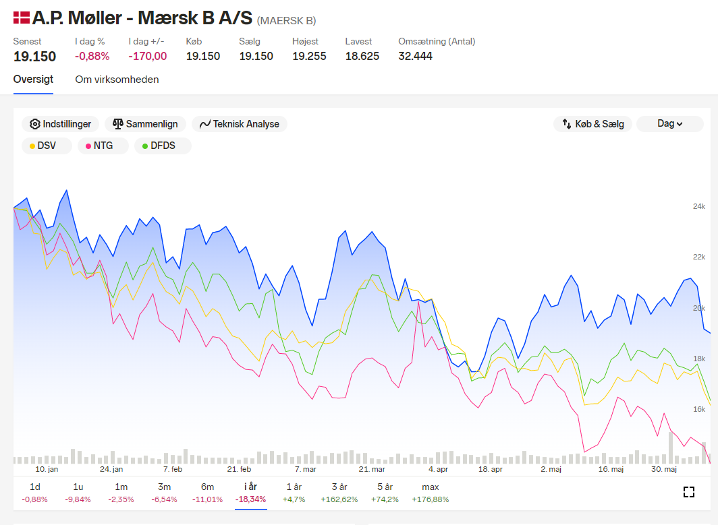
Task: Toggle the DFDS comparison chip
Action: click(163, 146)
